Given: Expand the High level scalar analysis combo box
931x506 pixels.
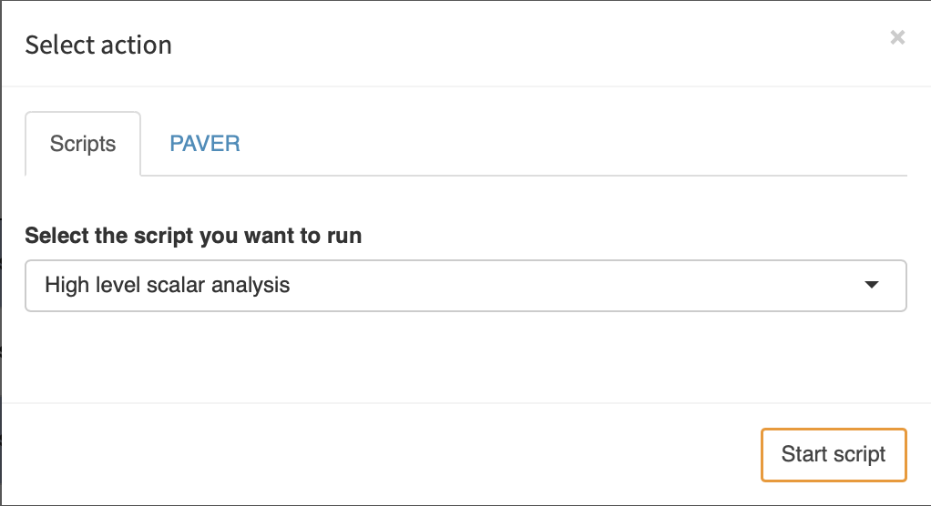Looking at the screenshot, I should pyautogui.click(x=465, y=286).
